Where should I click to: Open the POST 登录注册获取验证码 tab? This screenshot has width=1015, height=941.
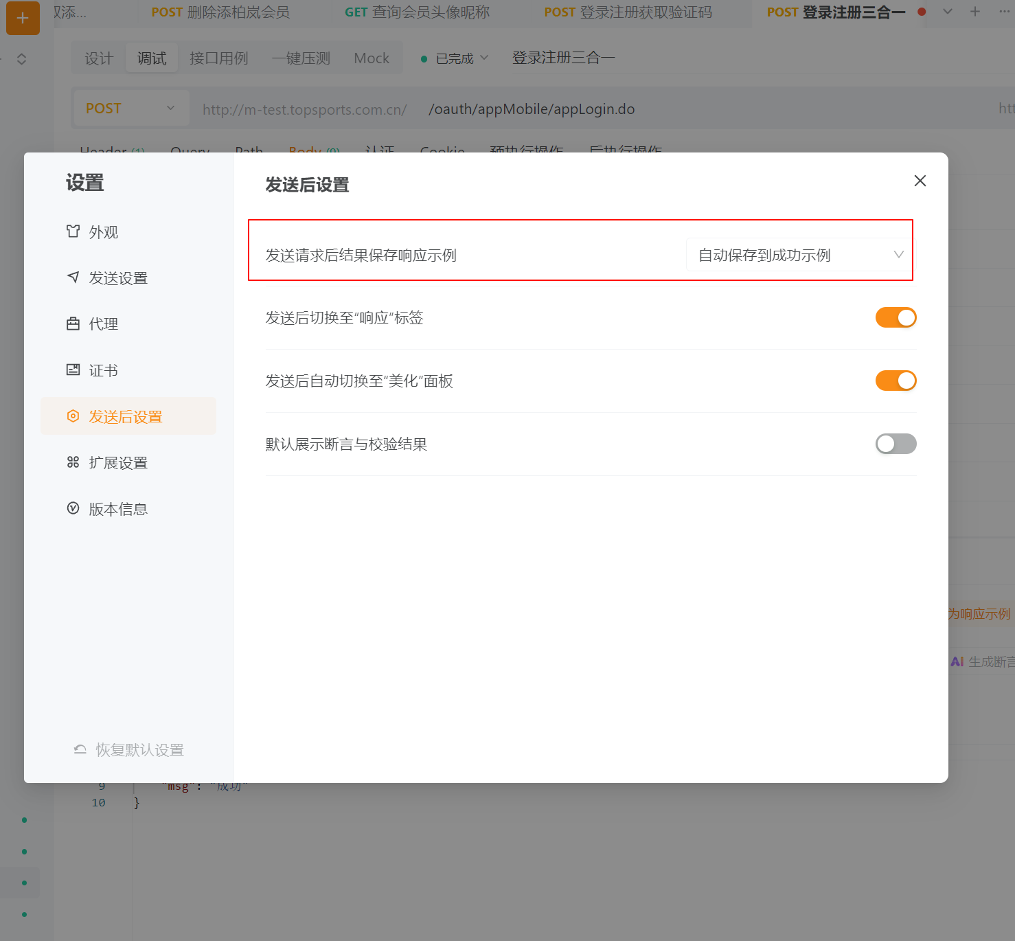tap(628, 12)
